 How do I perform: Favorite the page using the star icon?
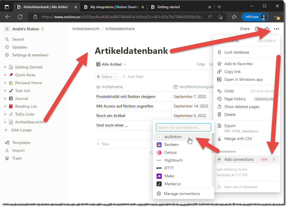[x=267, y=29]
